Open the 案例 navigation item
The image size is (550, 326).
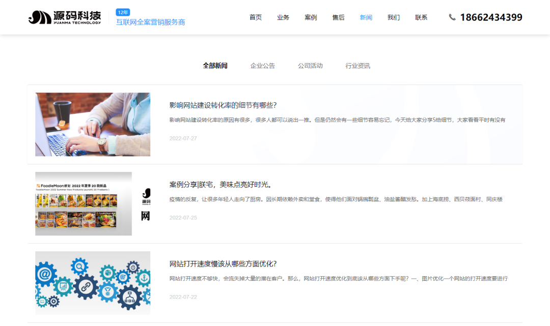(311, 17)
